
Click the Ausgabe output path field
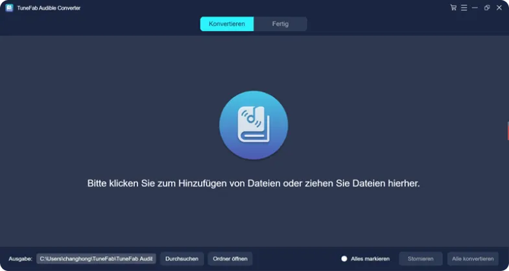[x=96, y=259]
